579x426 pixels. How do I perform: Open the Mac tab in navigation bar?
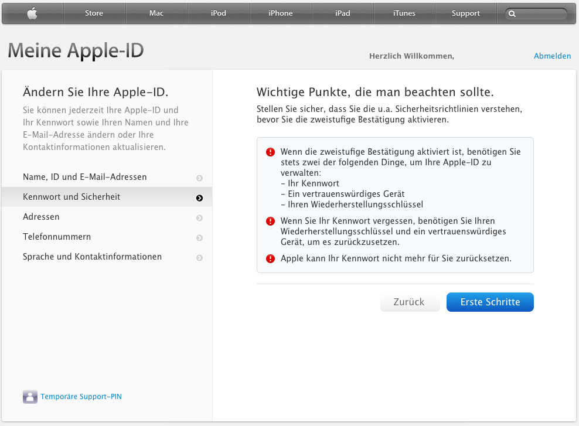156,13
